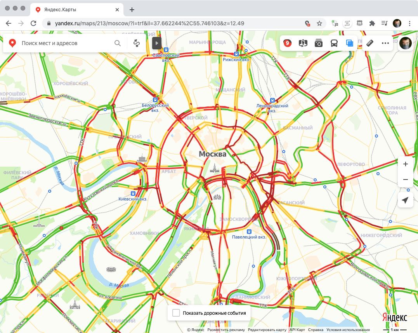
Task: Open more tools three-dot menu on map
Action: click(x=385, y=43)
